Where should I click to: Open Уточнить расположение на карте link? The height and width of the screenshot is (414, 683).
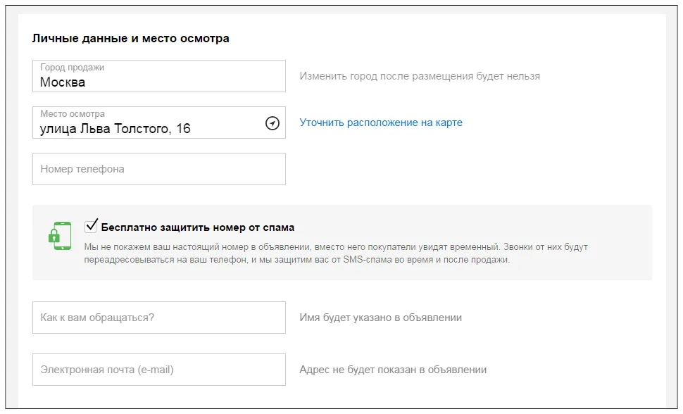coord(381,123)
